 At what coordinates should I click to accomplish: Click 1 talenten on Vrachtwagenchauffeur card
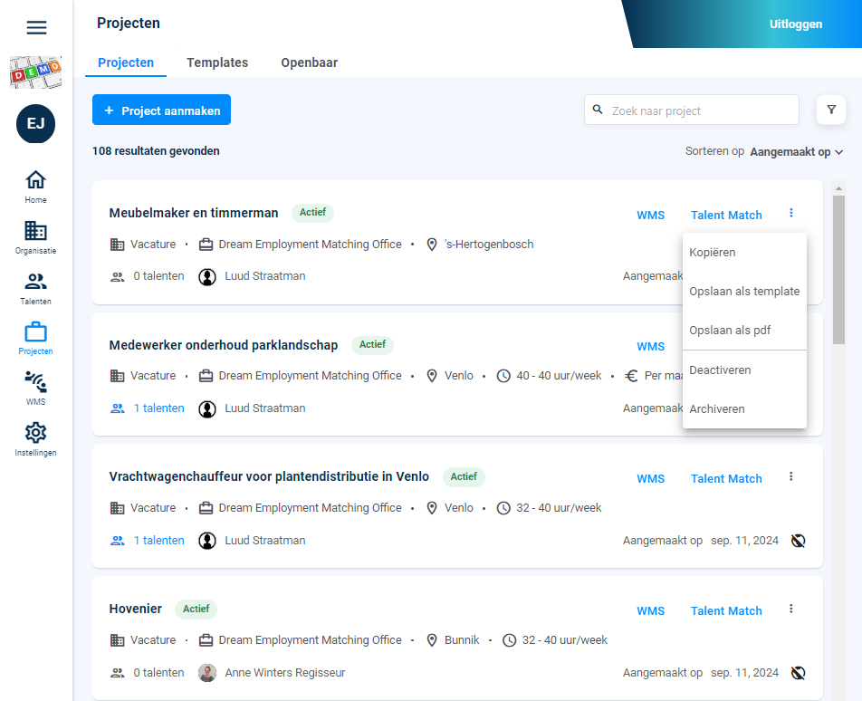click(148, 541)
